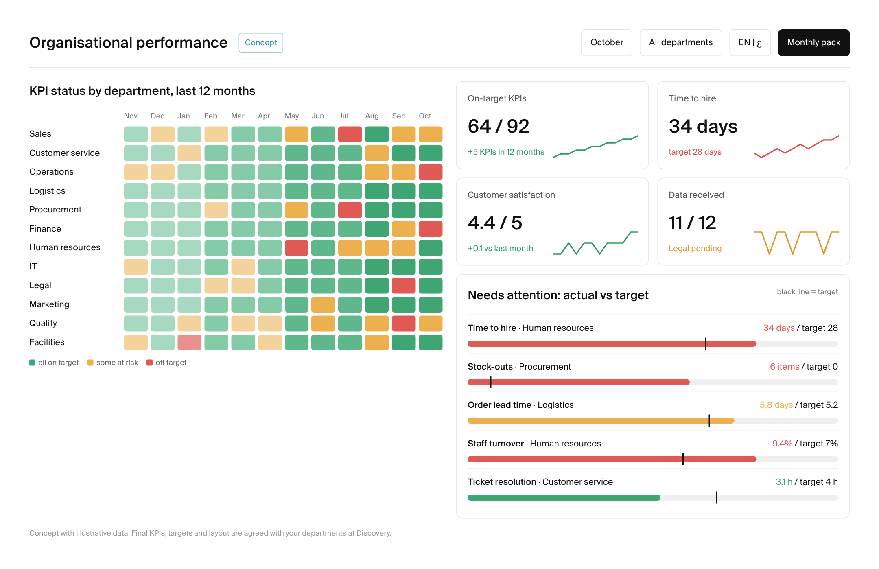This screenshot has height=569, width=879.
Task: Click the '9.4%' staff turnover value
Action: pyautogui.click(x=782, y=444)
